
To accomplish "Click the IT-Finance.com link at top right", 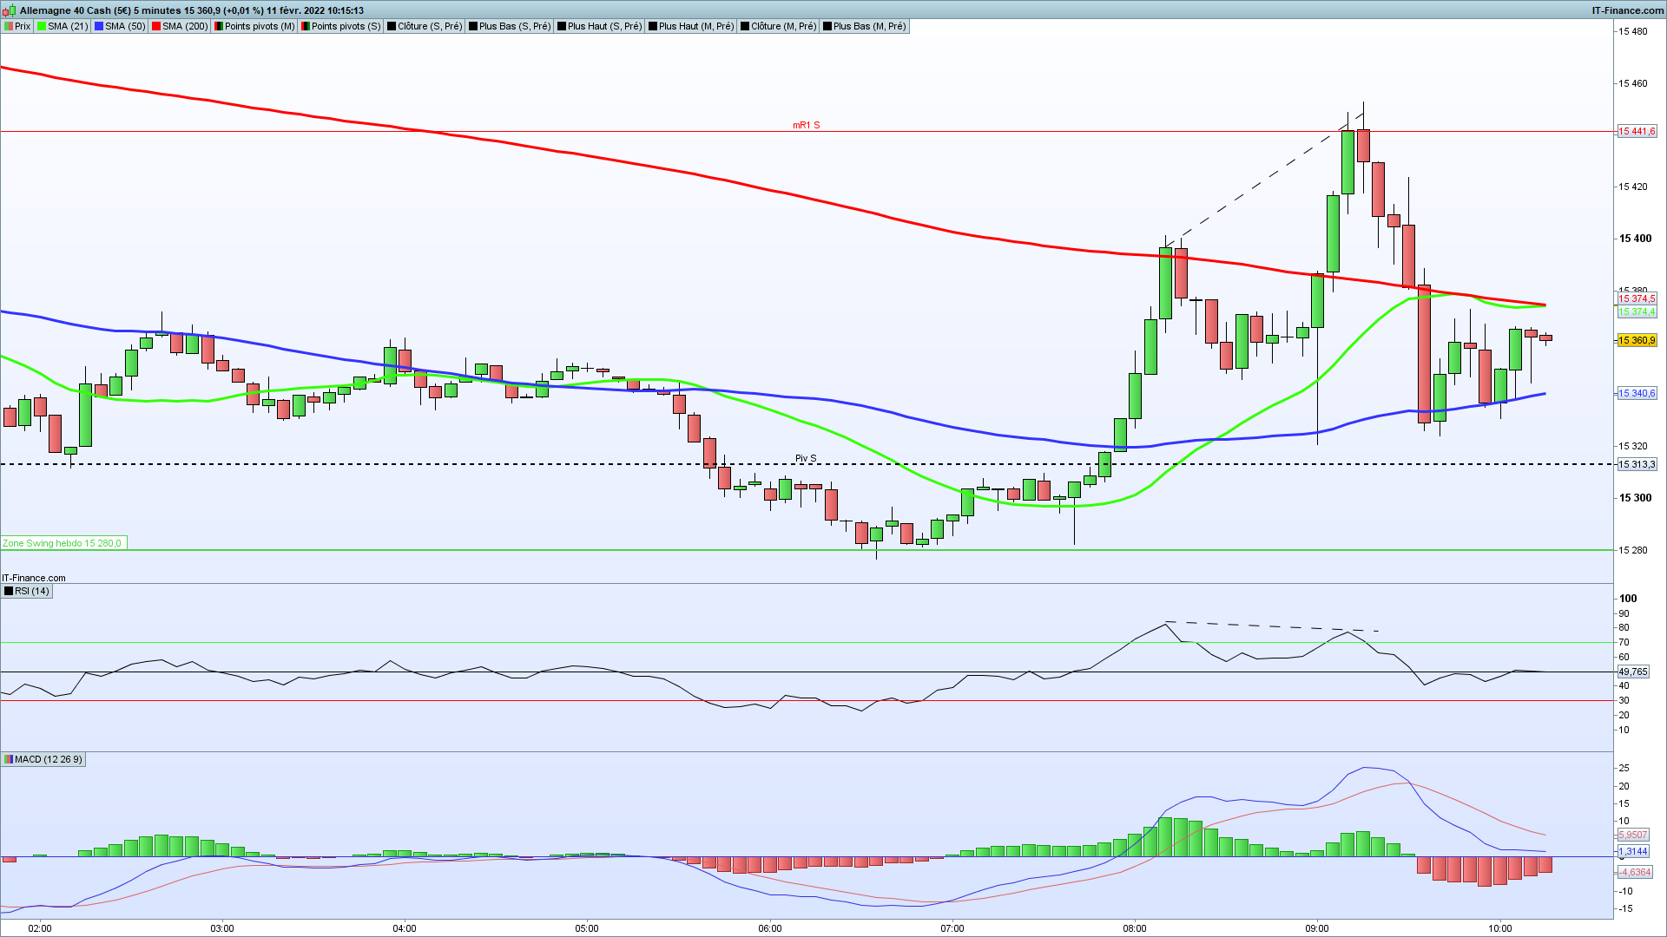I will click(x=1627, y=10).
